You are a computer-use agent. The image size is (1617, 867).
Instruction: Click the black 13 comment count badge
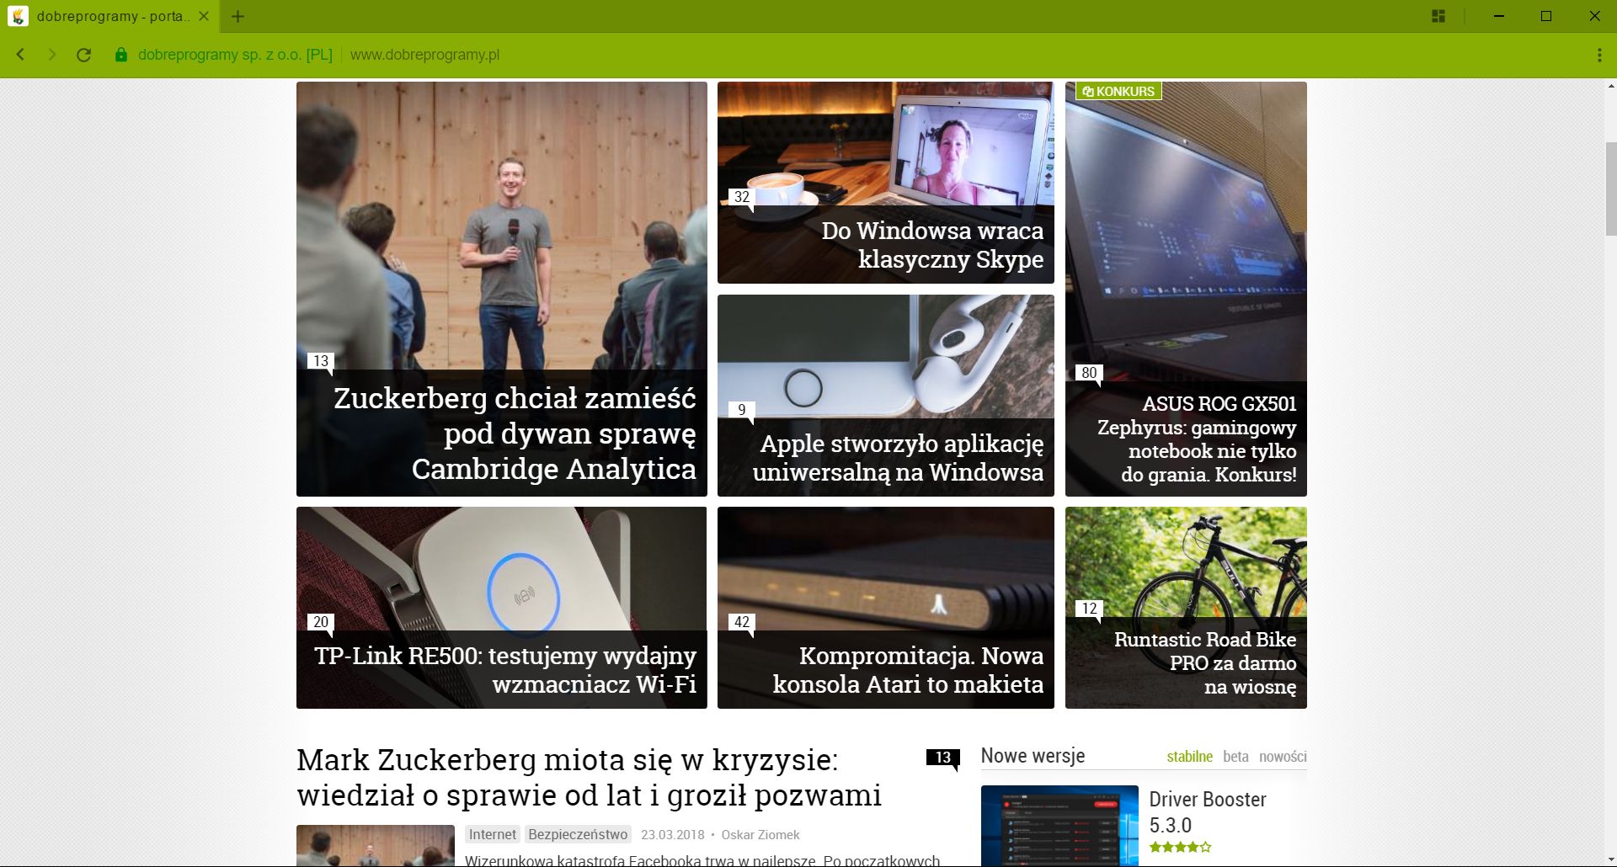point(942,758)
